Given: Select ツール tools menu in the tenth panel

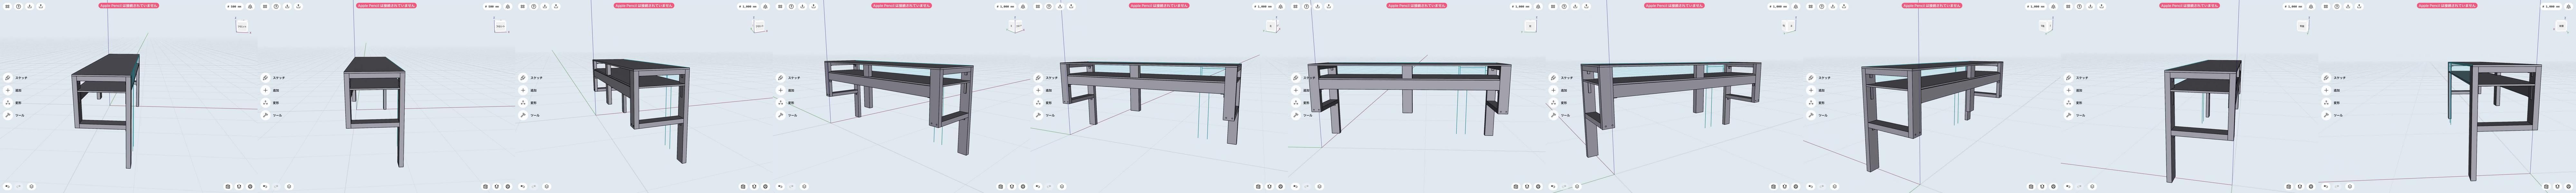Looking at the screenshot, I should (x=2332, y=115).
